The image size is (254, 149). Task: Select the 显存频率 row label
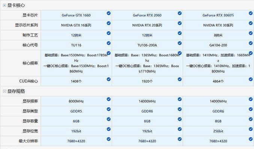coord(30,101)
